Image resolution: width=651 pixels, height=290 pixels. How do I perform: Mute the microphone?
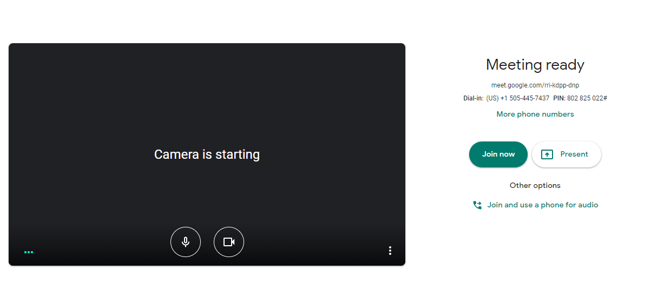186,242
